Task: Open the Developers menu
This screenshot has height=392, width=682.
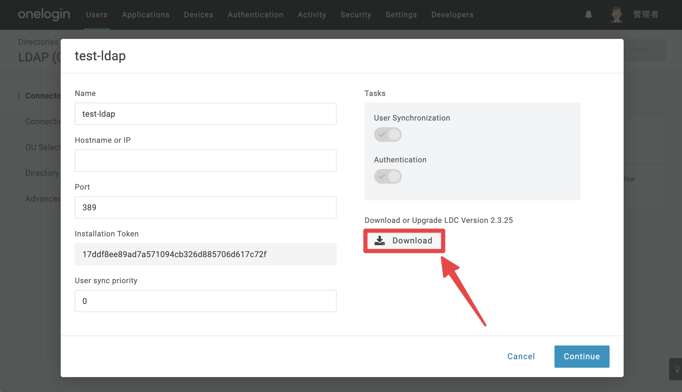Action: (x=452, y=15)
